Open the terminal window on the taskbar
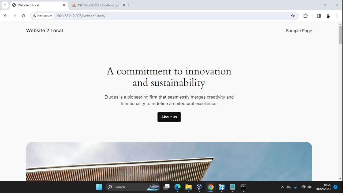 pos(243,187)
